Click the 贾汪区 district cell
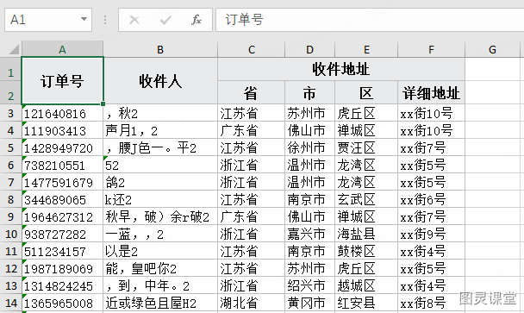 tap(366, 147)
